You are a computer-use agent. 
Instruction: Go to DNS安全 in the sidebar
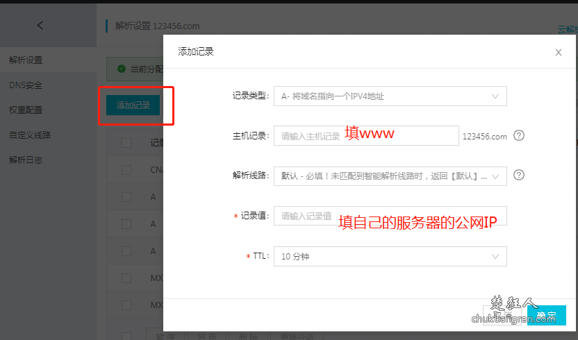click(x=26, y=85)
